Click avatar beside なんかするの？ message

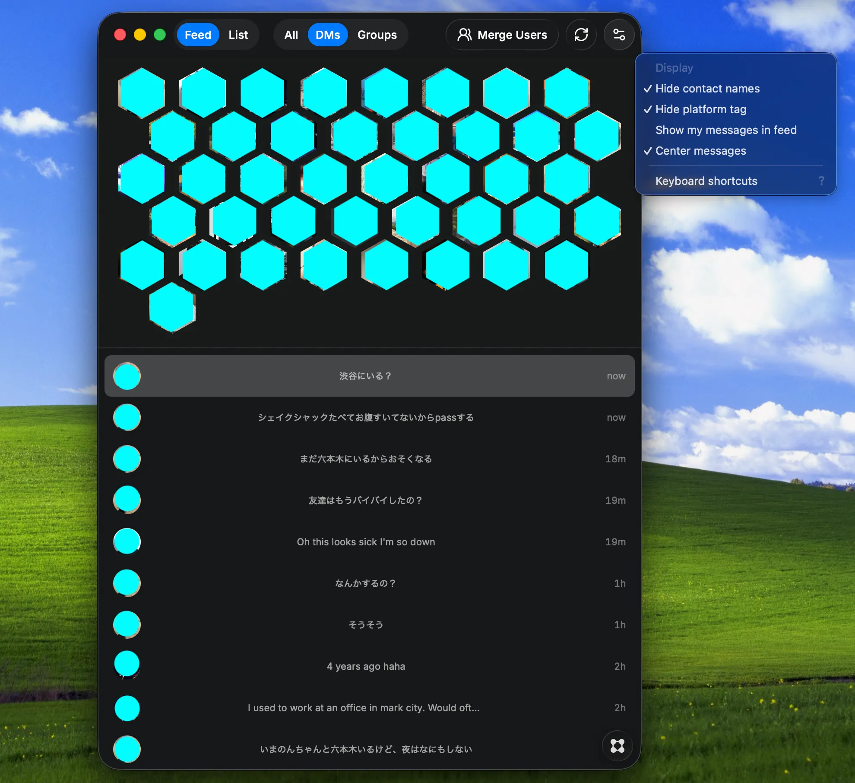pos(127,583)
